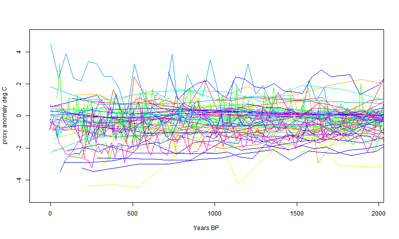Click the x-axis tick label 0
The height and width of the screenshot is (239, 399).
[x=50, y=212]
